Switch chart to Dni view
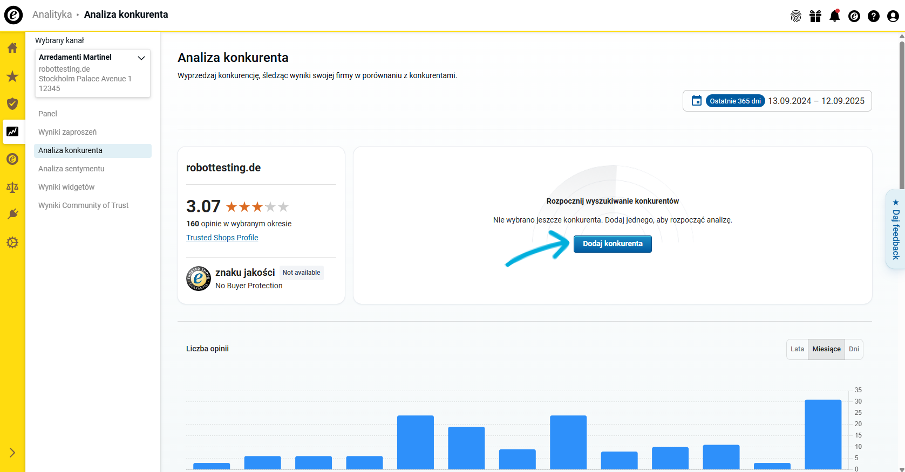905x472 pixels. [x=854, y=349]
